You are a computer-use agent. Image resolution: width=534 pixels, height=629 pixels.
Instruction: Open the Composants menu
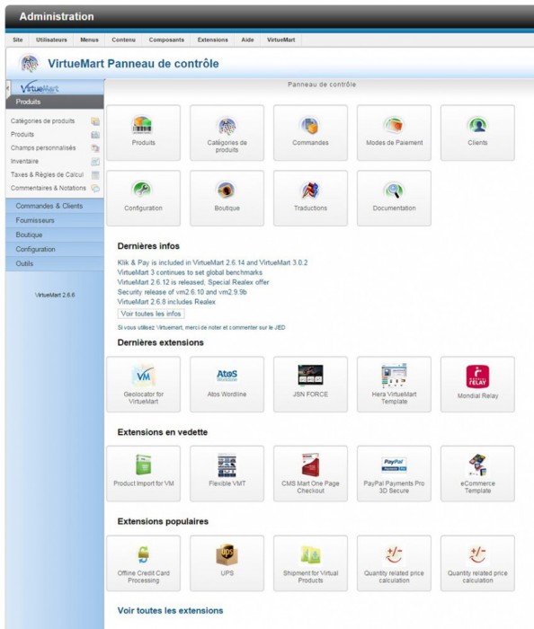(x=166, y=40)
